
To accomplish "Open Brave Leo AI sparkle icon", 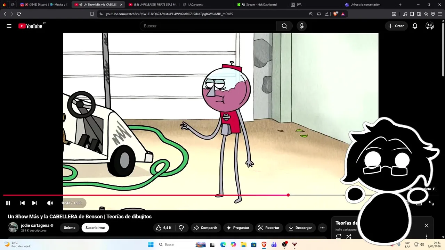I will coord(426,14).
